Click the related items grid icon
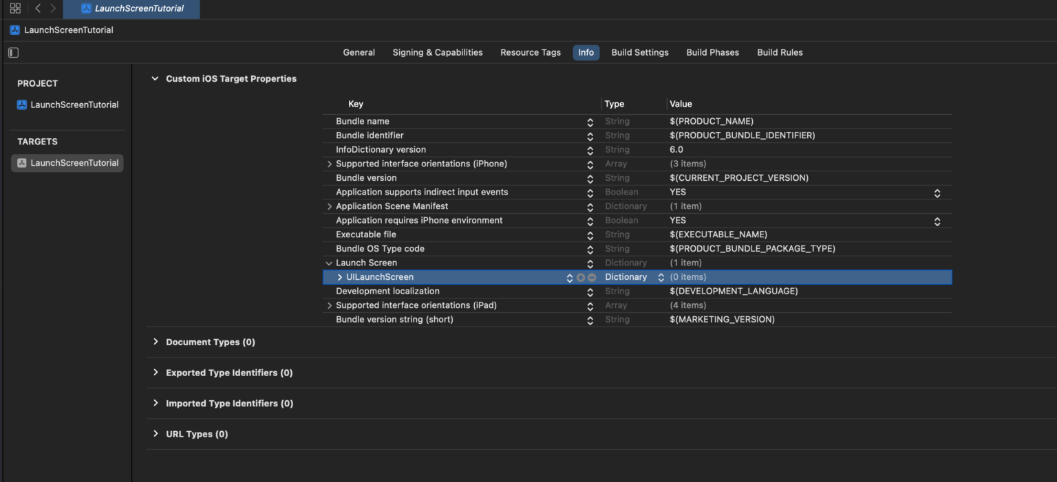1057x482 pixels. (15, 8)
